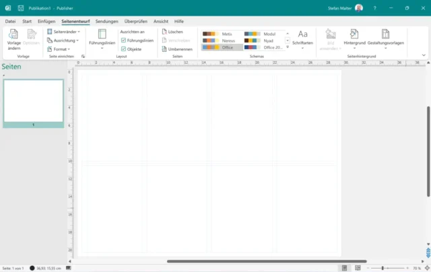Screen dimensions: 431x272
Task: Open the Datei menu
Action: [x=11, y=21]
